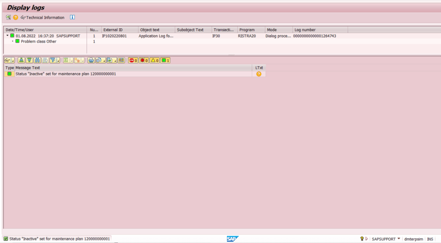Click the blue information icon

click(x=72, y=18)
